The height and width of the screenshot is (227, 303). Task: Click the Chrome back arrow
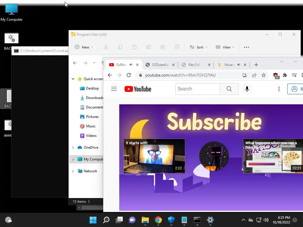pyautogui.click(x=110, y=75)
